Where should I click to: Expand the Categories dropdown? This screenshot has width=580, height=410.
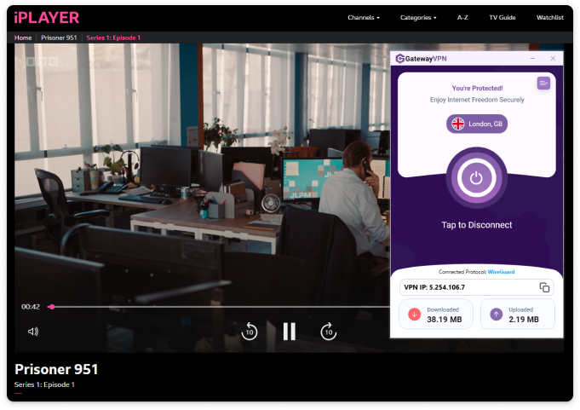click(x=418, y=17)
